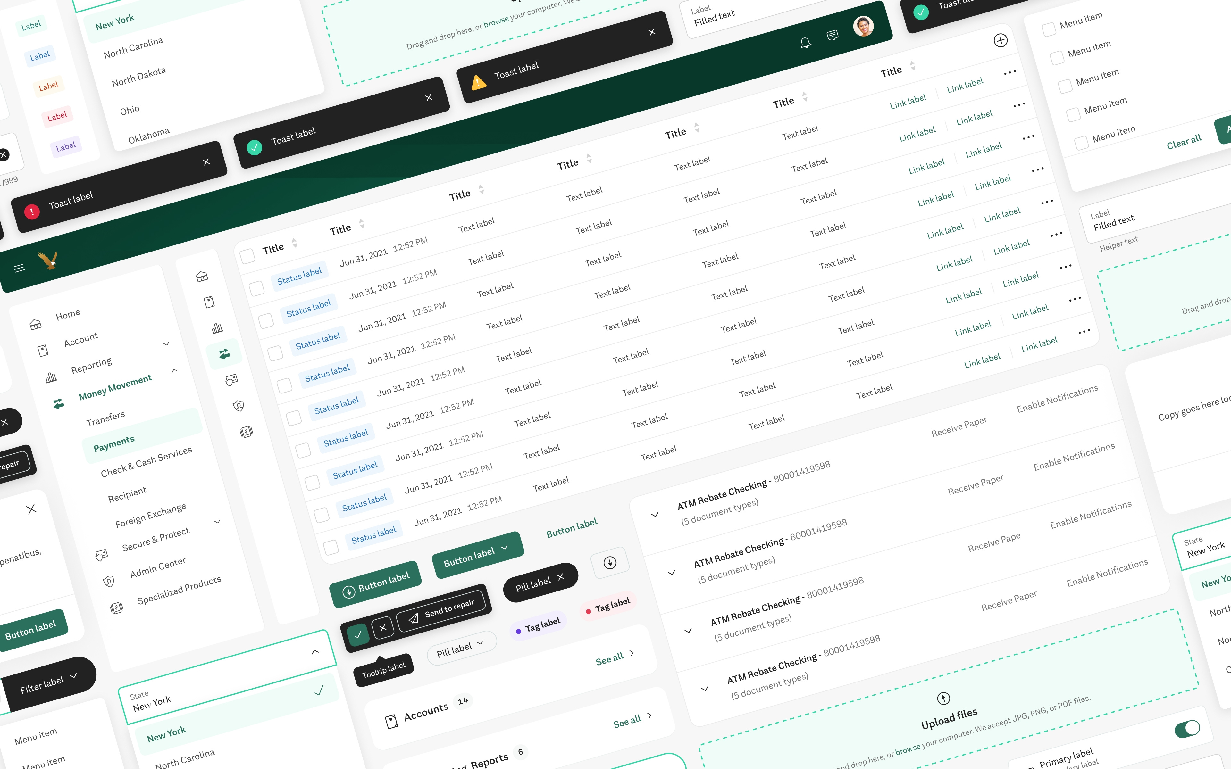Open user profile avatar
The height and width of the screenshot is (769, 1231).
863,27
